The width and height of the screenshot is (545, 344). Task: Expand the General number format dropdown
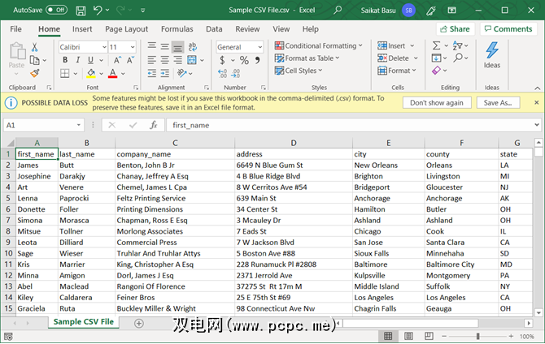pos(259,47)
